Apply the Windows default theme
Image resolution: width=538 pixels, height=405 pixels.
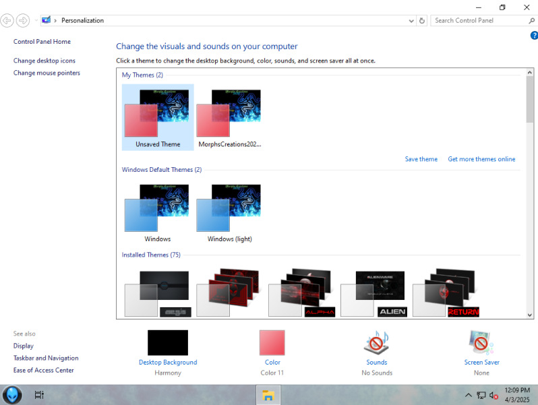click(158, 213)
